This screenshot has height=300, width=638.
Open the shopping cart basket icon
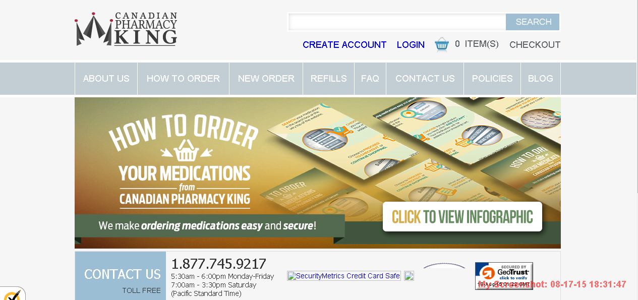pyautogui.click(x=442, y=44)
